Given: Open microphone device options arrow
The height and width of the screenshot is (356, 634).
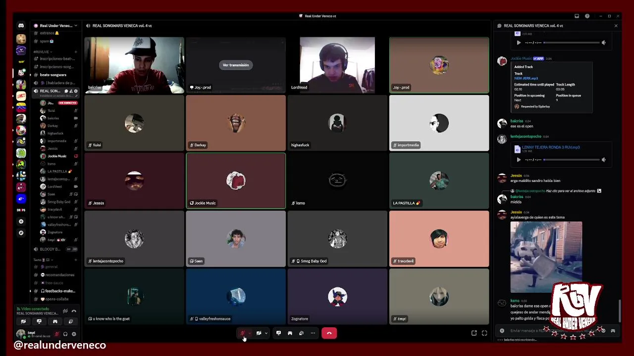Looking at the screenshot, I should pos(250,333).
